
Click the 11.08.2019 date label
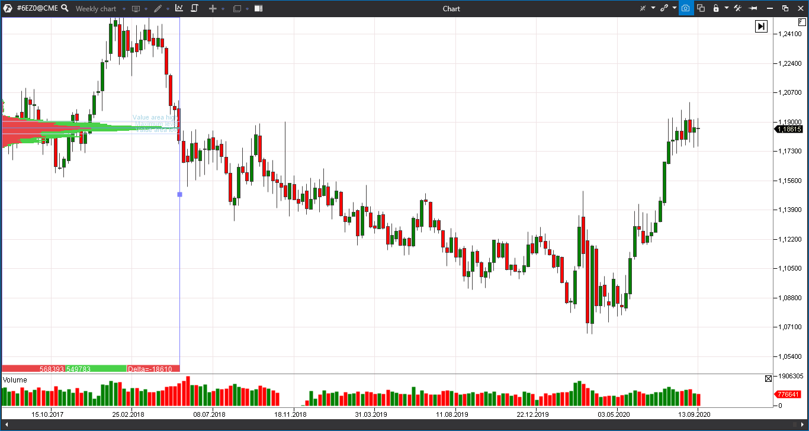coord(452,414)
